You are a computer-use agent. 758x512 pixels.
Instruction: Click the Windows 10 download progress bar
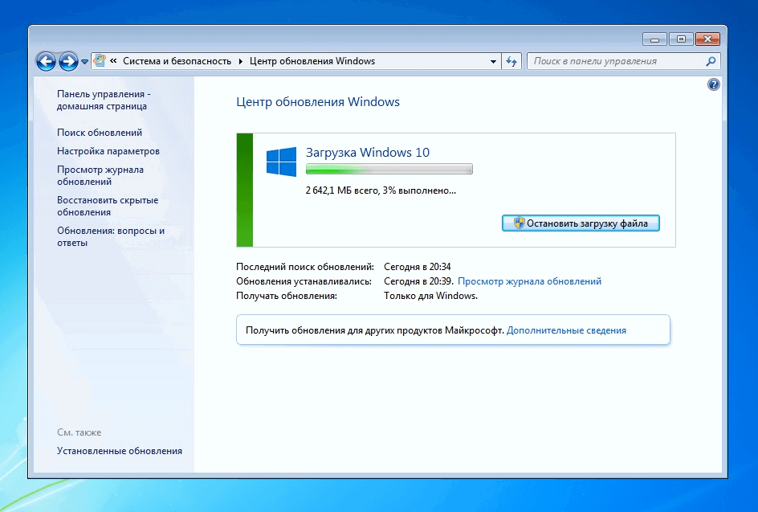[389, 169]
